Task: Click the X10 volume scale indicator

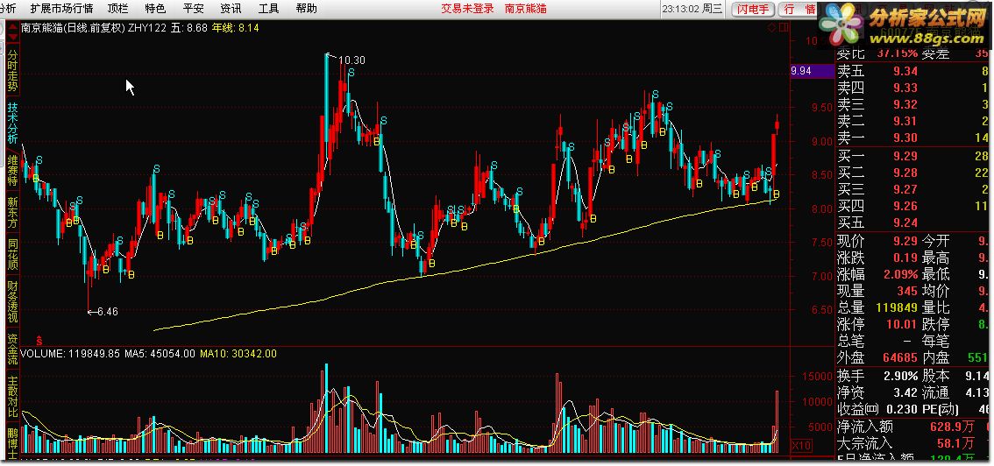Action: coord(802,446)
